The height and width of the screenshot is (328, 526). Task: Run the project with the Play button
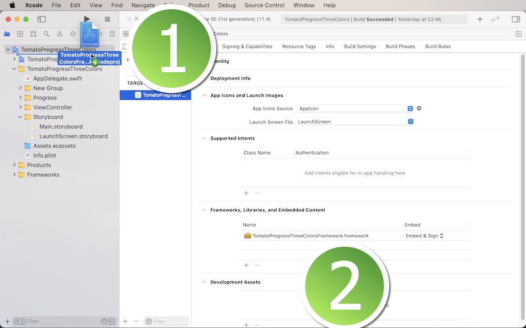click(87, 19)
